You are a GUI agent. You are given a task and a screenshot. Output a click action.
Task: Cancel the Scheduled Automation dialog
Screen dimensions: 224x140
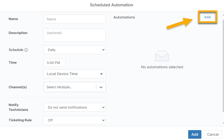tap(213, 134)
